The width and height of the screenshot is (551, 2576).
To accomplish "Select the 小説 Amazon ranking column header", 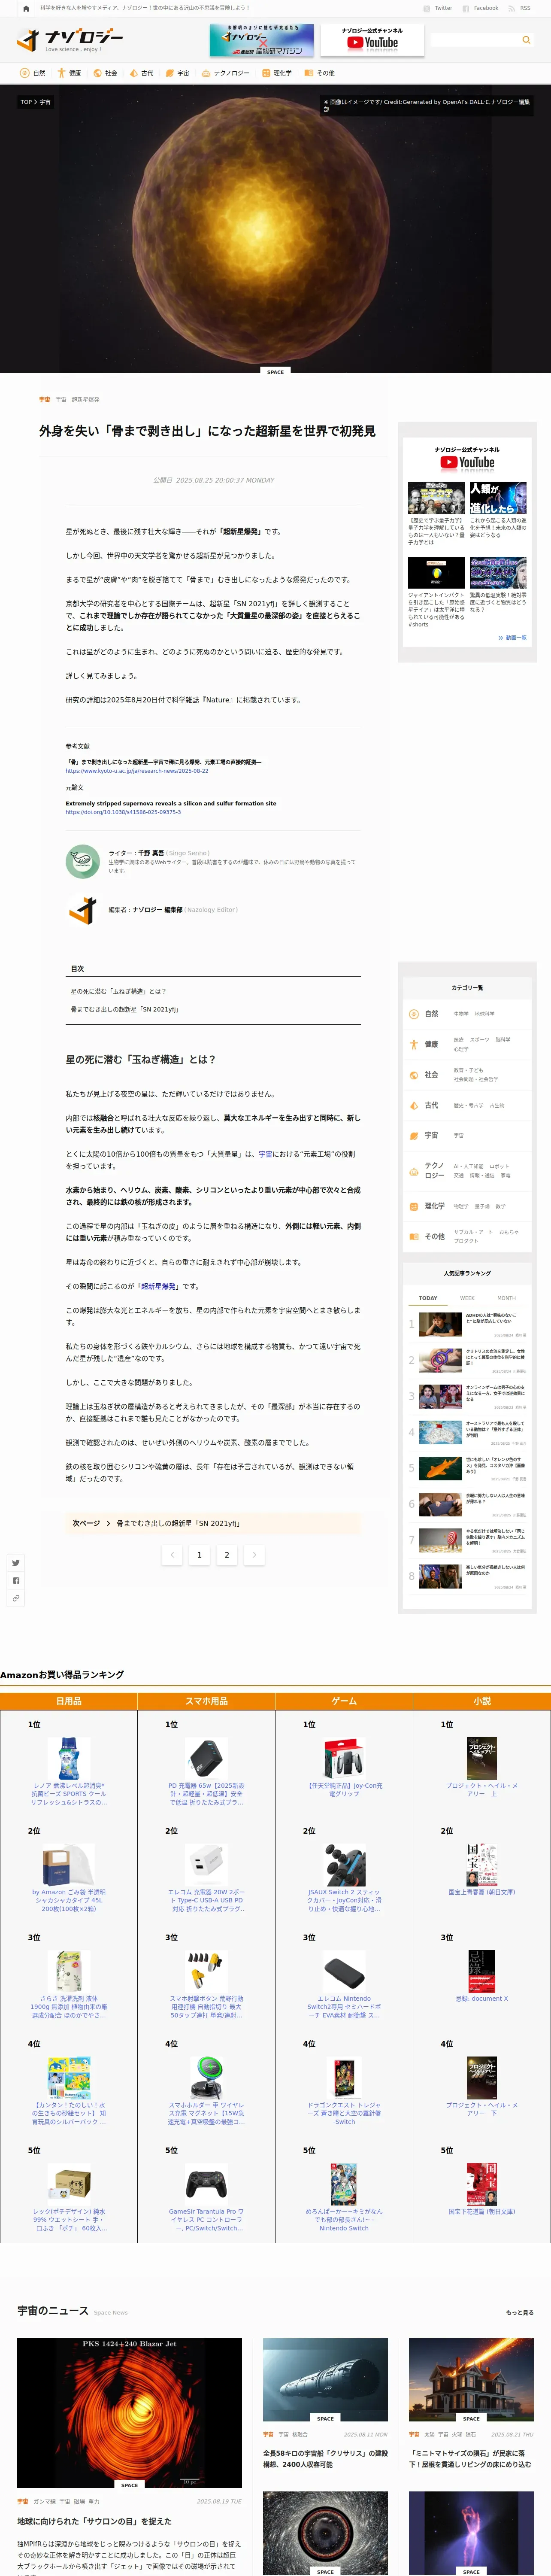I will pyautogui.click(x=482, y=1701).
